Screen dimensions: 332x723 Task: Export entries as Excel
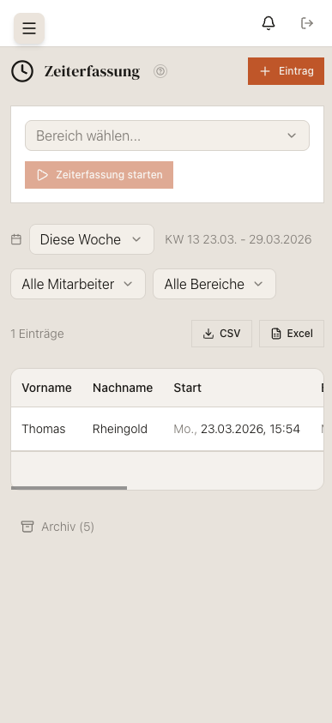[292, 334]
